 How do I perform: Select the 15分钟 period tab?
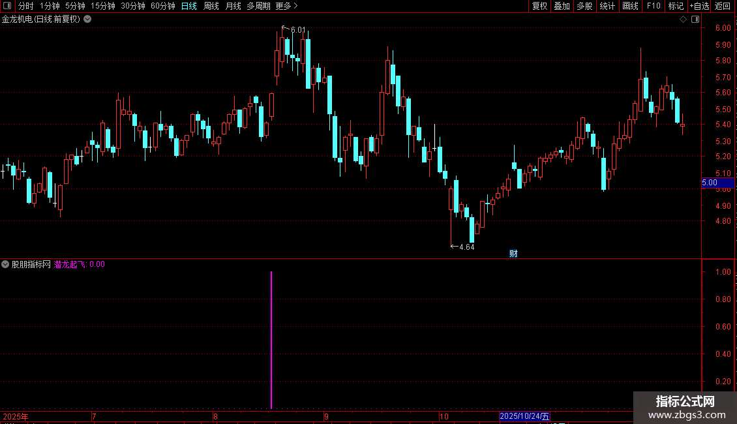click(x=102, y=6)
